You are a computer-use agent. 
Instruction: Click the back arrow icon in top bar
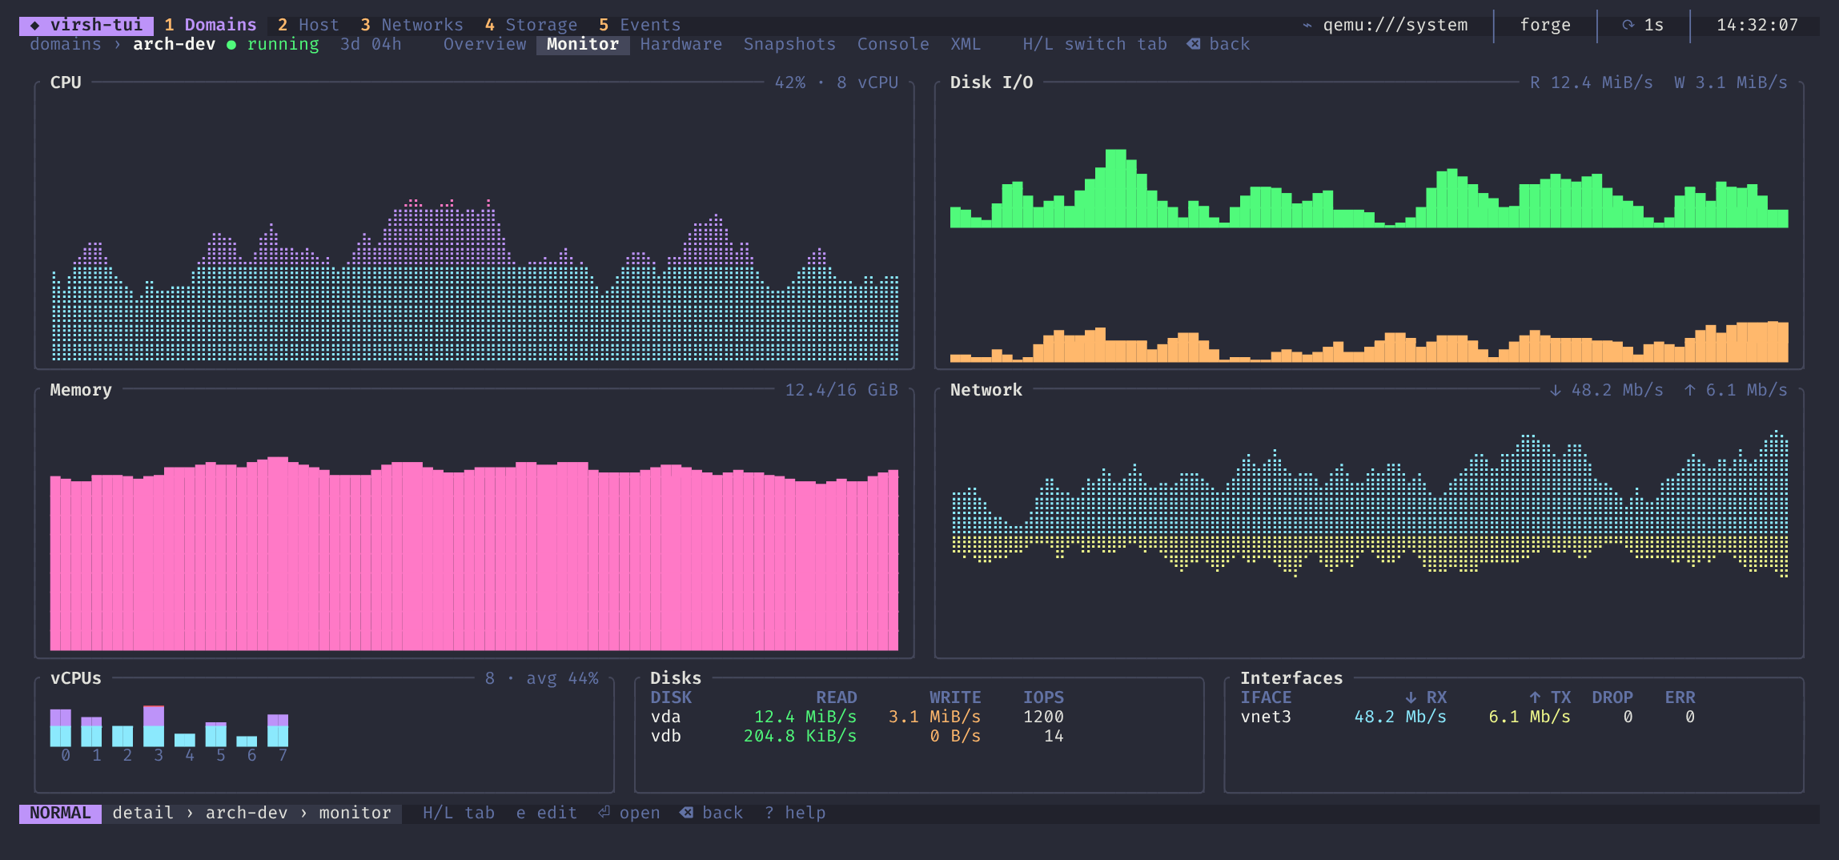(x=1194, y=44)
